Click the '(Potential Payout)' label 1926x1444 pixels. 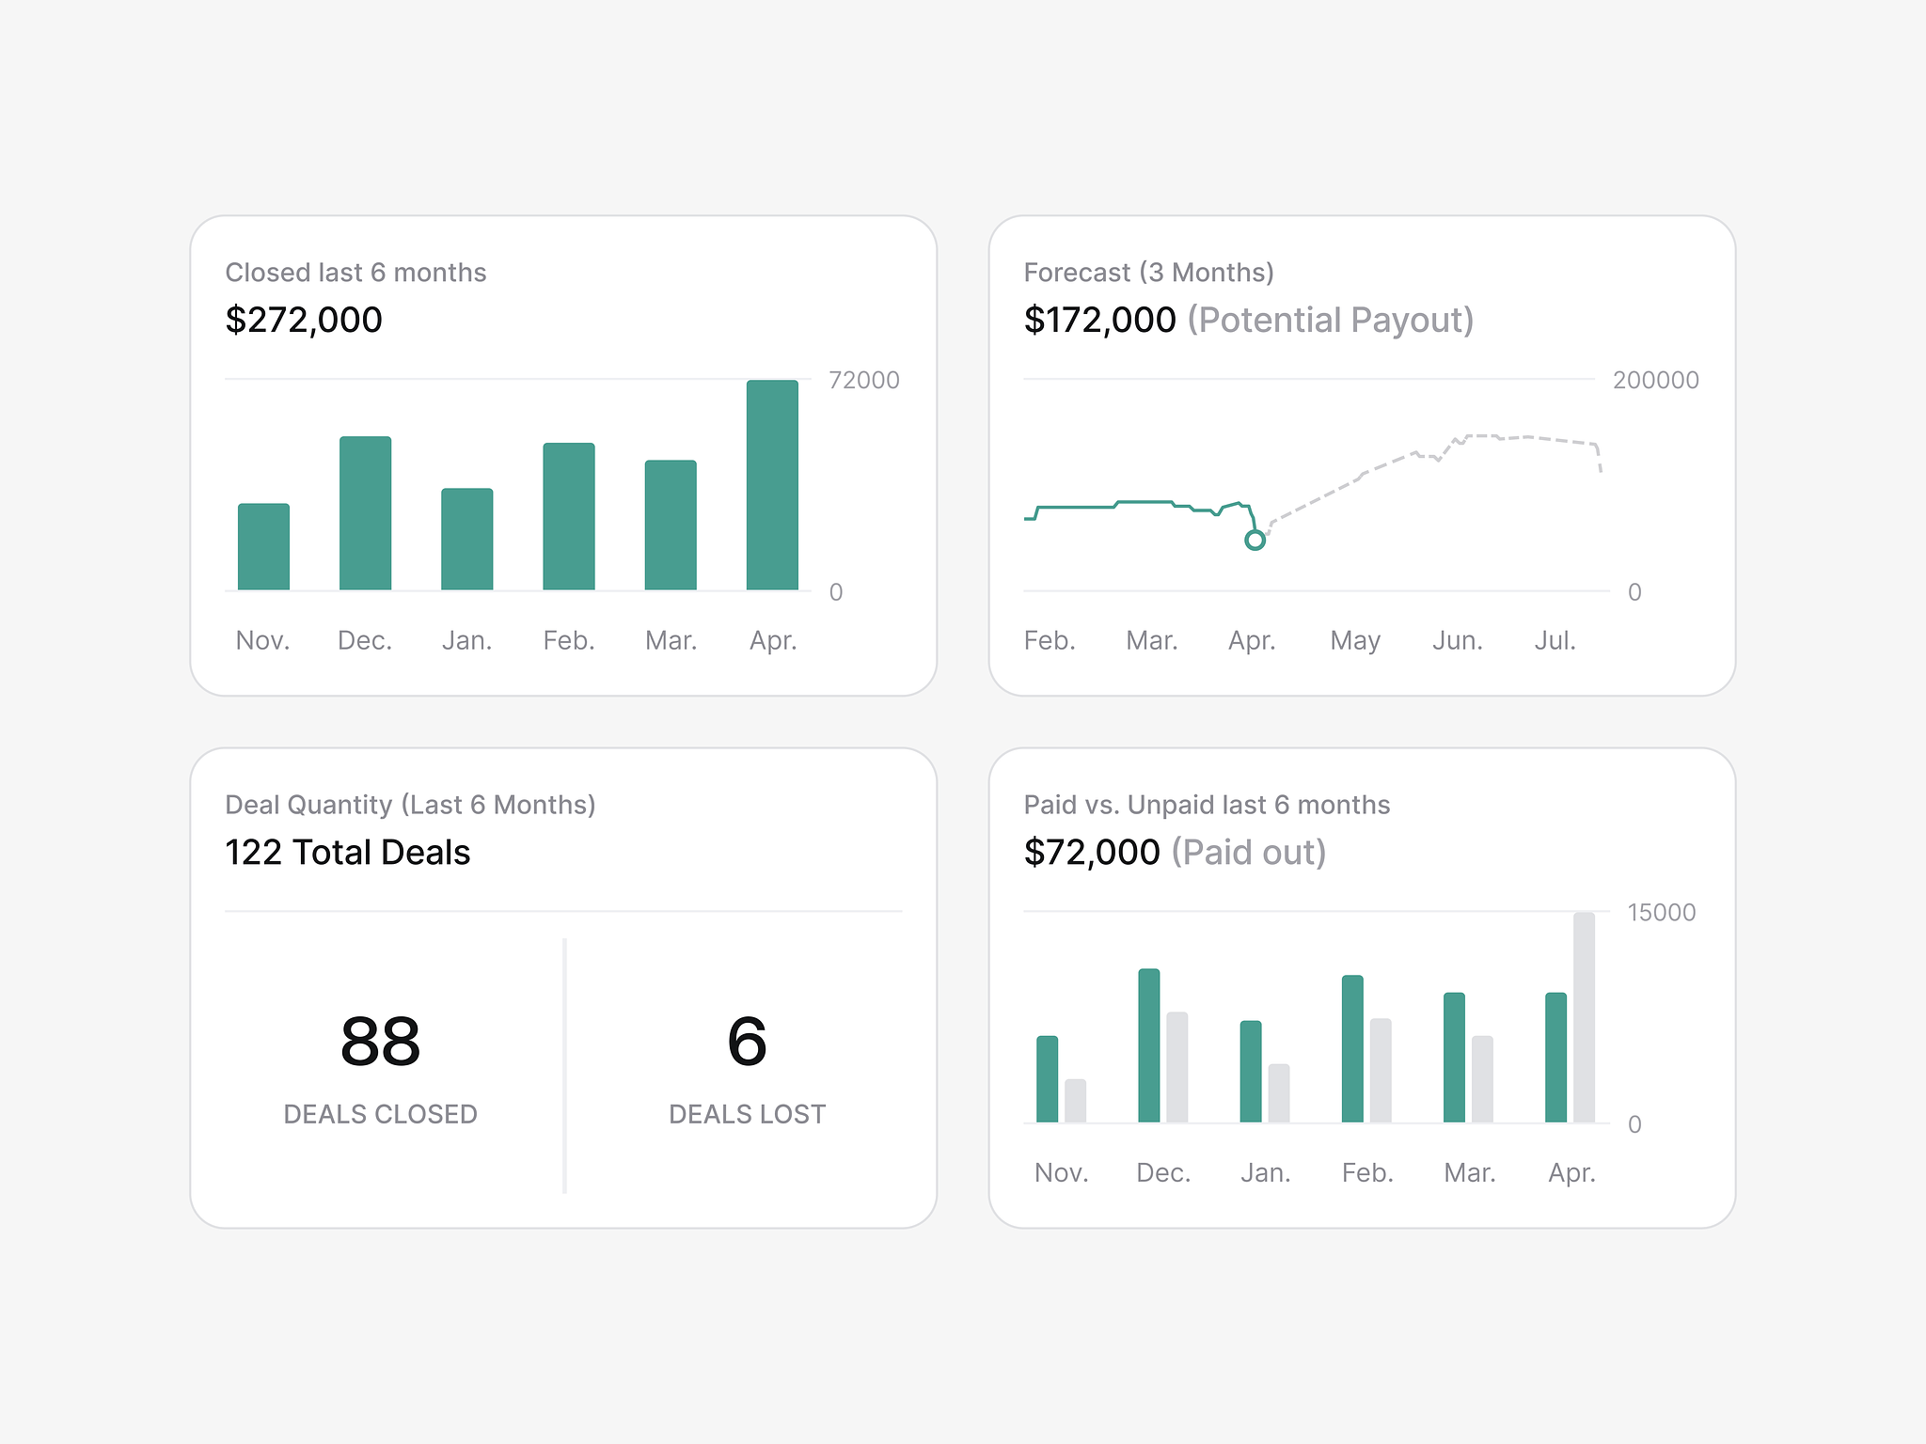[1330, 321]
